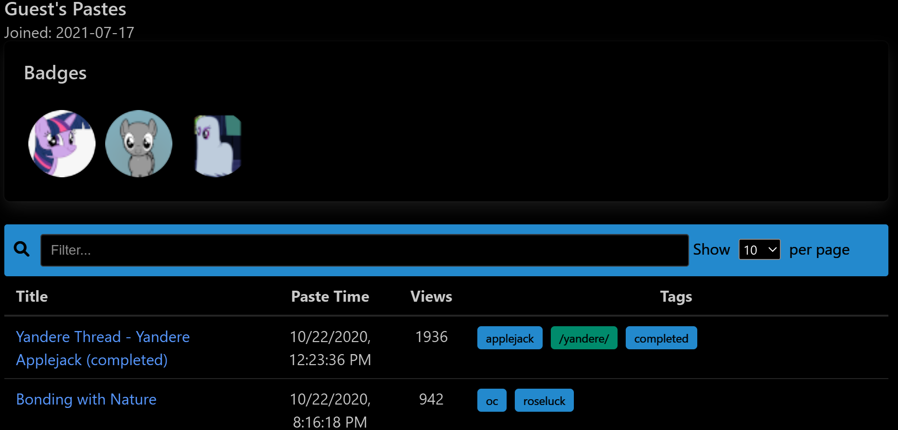Select the oc tag
Viewport: 898px width, 430px height.
click(x=492, y=401)
